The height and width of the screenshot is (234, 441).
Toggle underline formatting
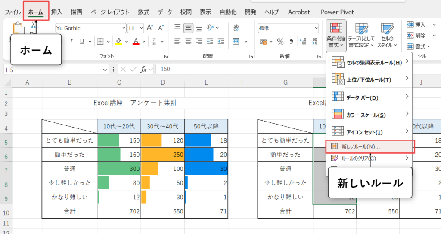[81, 42]
